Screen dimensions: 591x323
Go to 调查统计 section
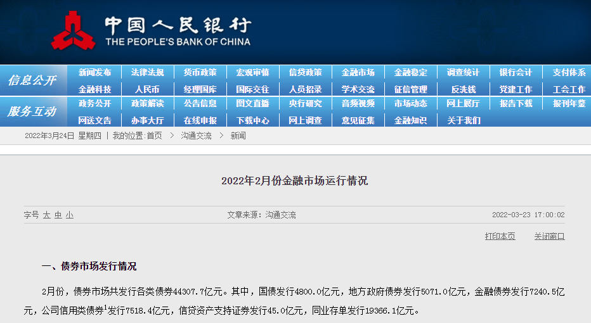click(x=464, y=72)
